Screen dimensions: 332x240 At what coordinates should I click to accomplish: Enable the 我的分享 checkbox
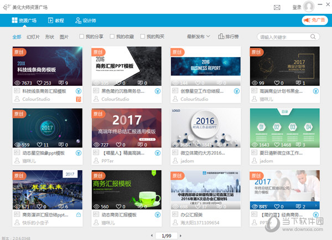81,37
